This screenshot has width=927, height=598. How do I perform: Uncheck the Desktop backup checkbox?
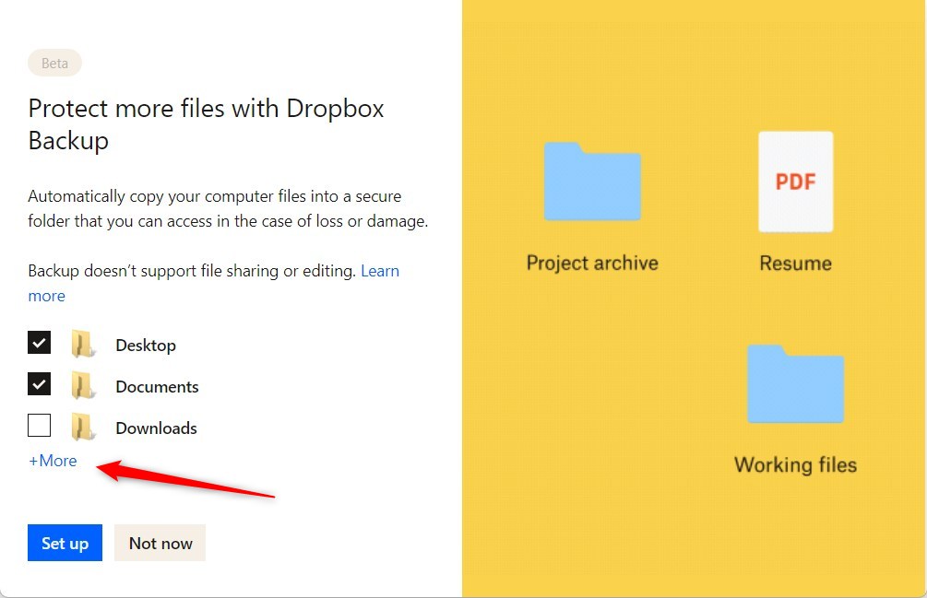pyautogui.click(x=39, y=342)
